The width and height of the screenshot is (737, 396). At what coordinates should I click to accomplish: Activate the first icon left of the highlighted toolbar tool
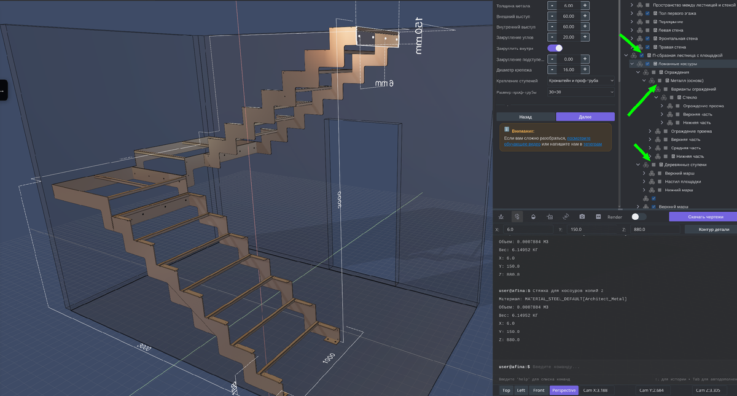(x=501, y=217)
